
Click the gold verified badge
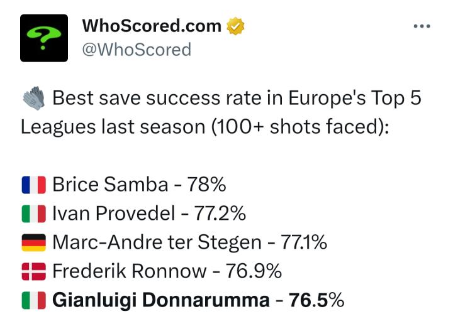(x=235, y=26)
